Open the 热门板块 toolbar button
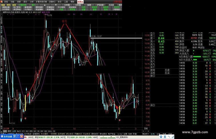This screenshot has width=216, height=139. click(x=17, y=7)
